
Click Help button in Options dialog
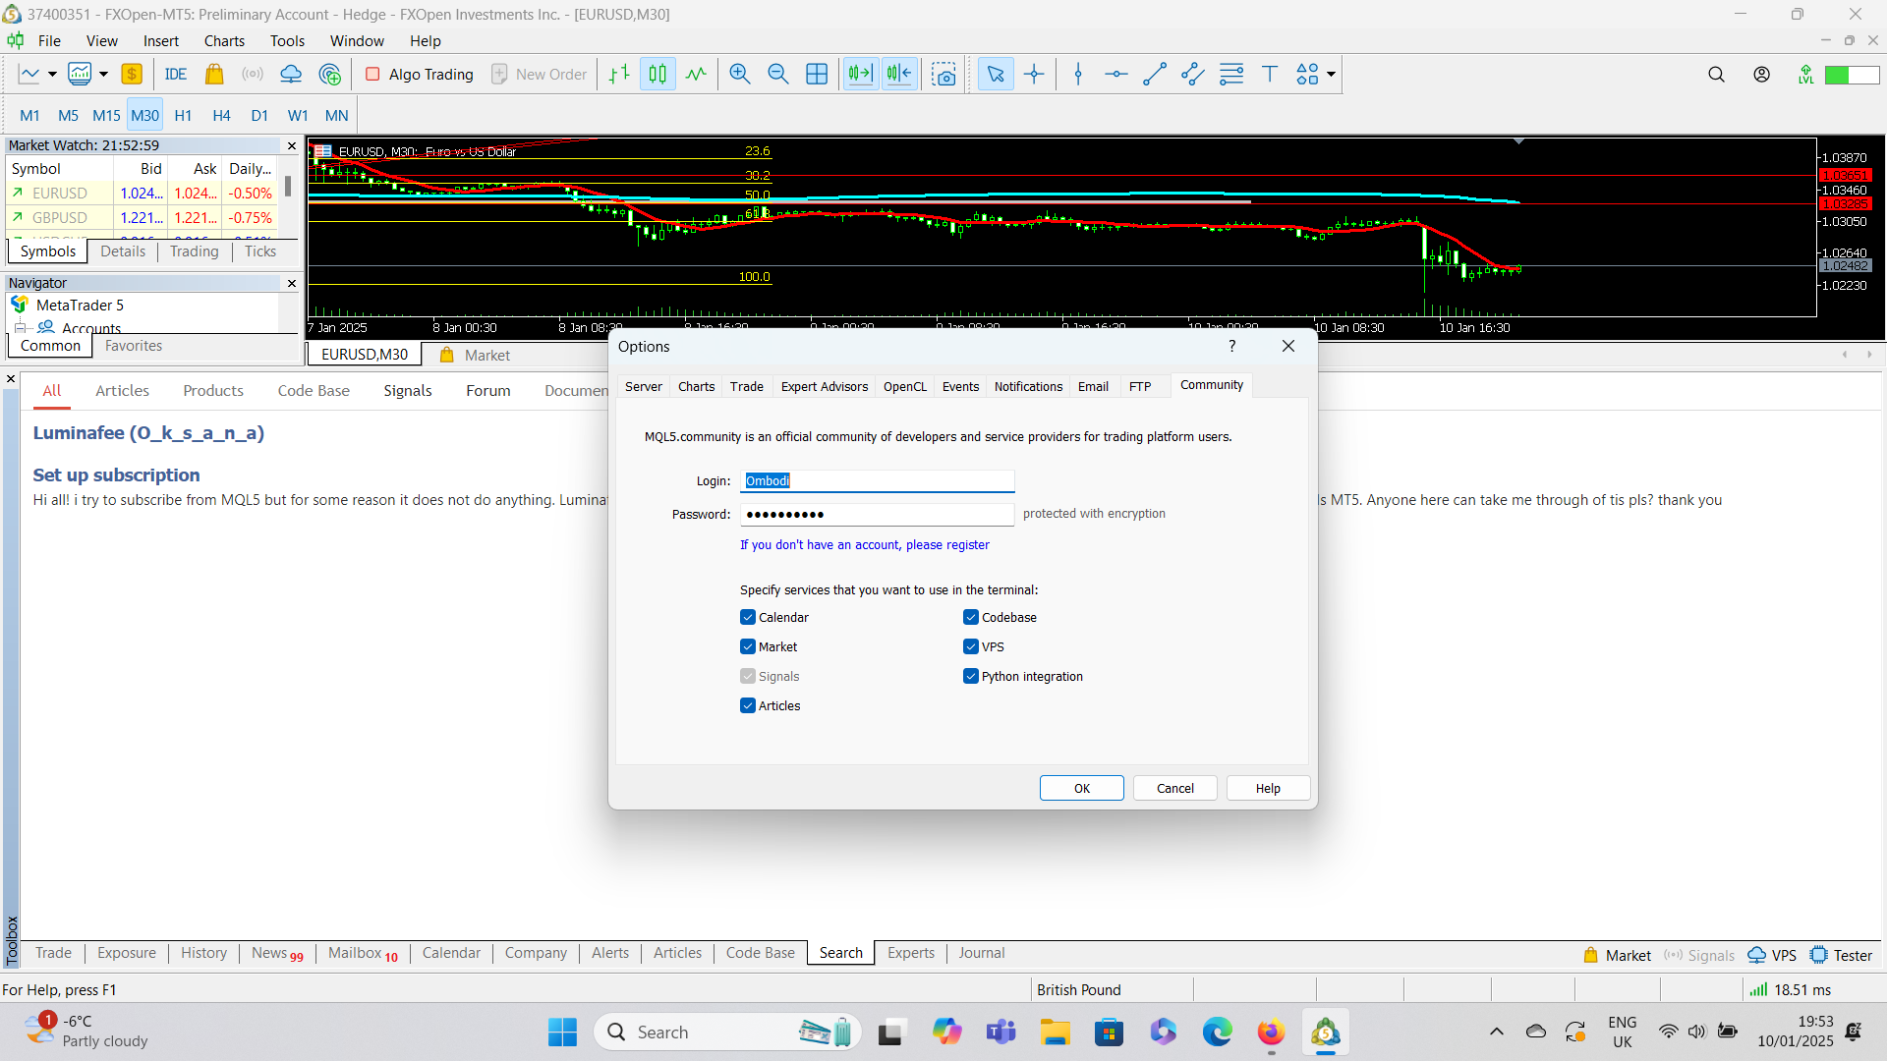(1268, 788)
